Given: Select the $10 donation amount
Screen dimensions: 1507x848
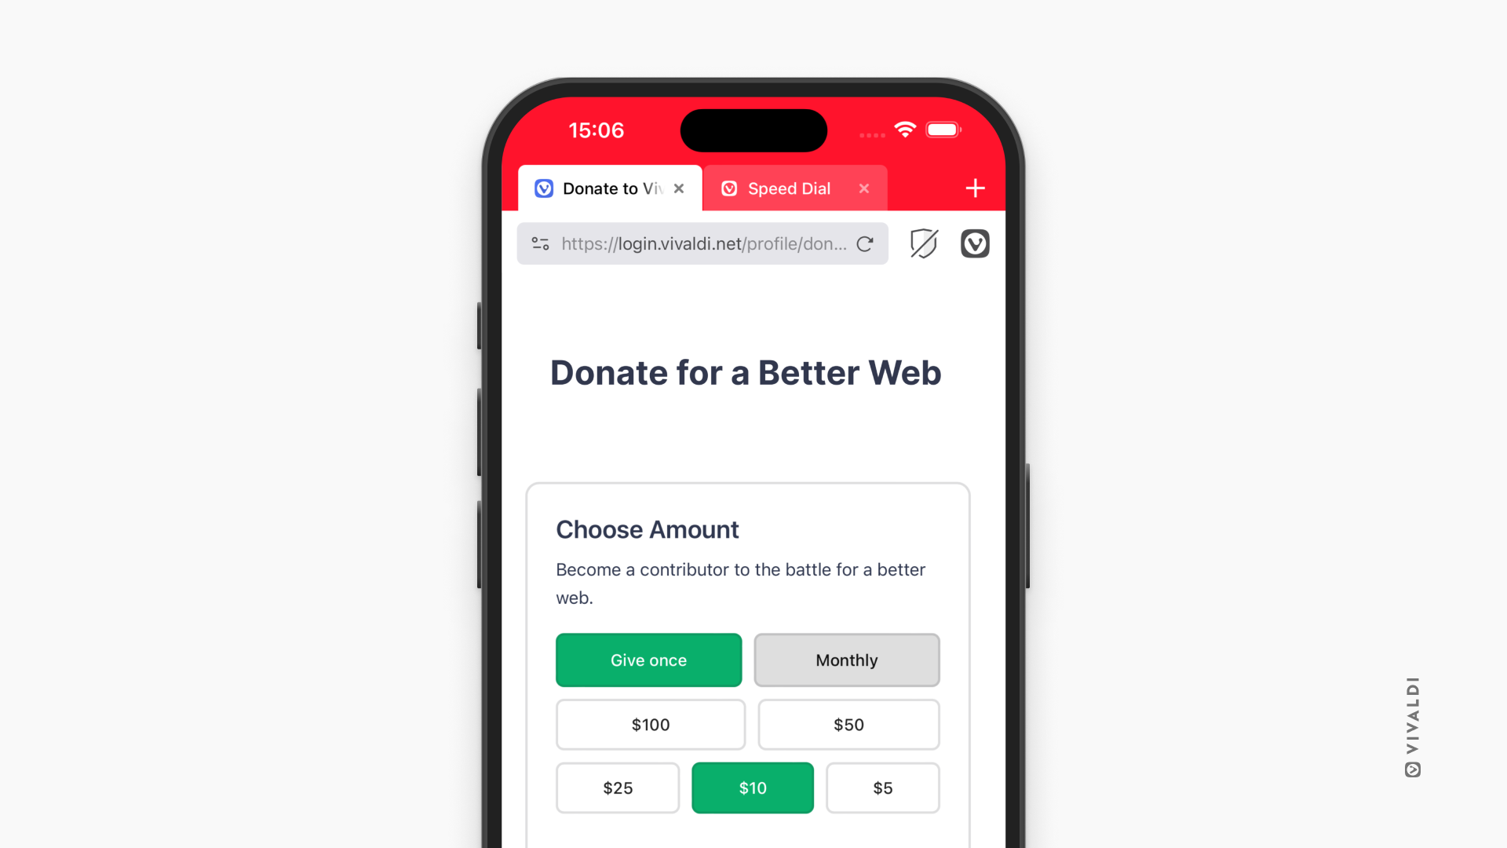Looking at the screenshot, I should coord(753,787).
